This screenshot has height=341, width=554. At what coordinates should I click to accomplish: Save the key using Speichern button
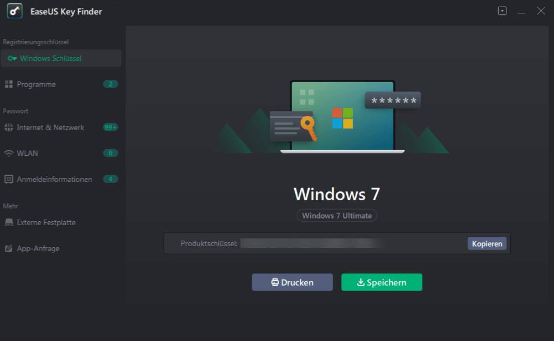(x=382, y=282)
